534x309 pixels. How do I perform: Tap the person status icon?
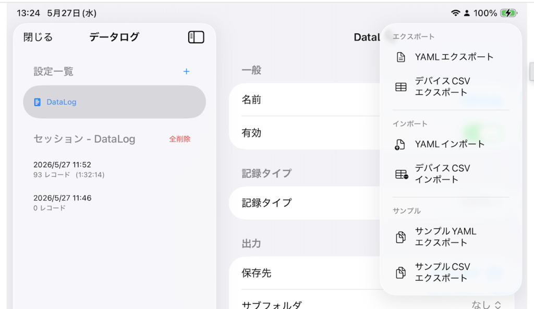tap(467, 13)
